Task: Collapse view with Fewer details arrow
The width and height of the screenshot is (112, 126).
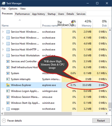Action: 4,121
